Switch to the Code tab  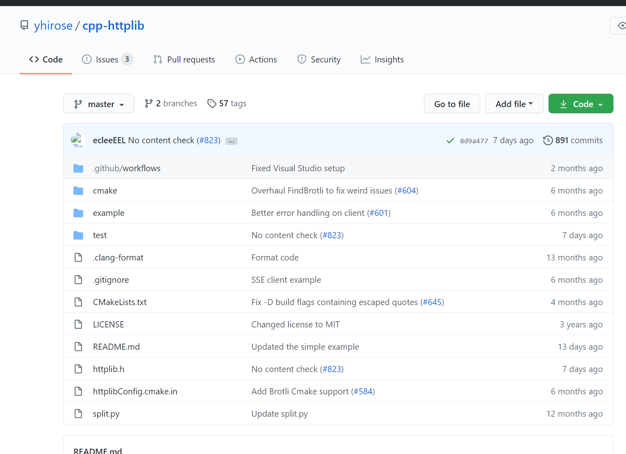pos(46,60)
